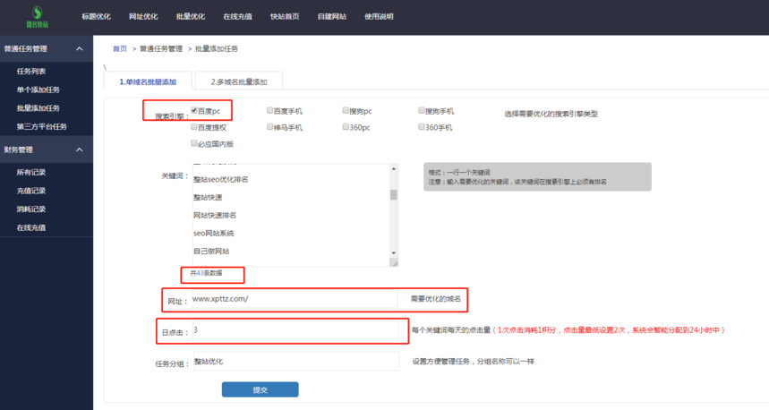Click the 任务分组 input field
This screenshot has width=769, height=410.
click(296, 362)
